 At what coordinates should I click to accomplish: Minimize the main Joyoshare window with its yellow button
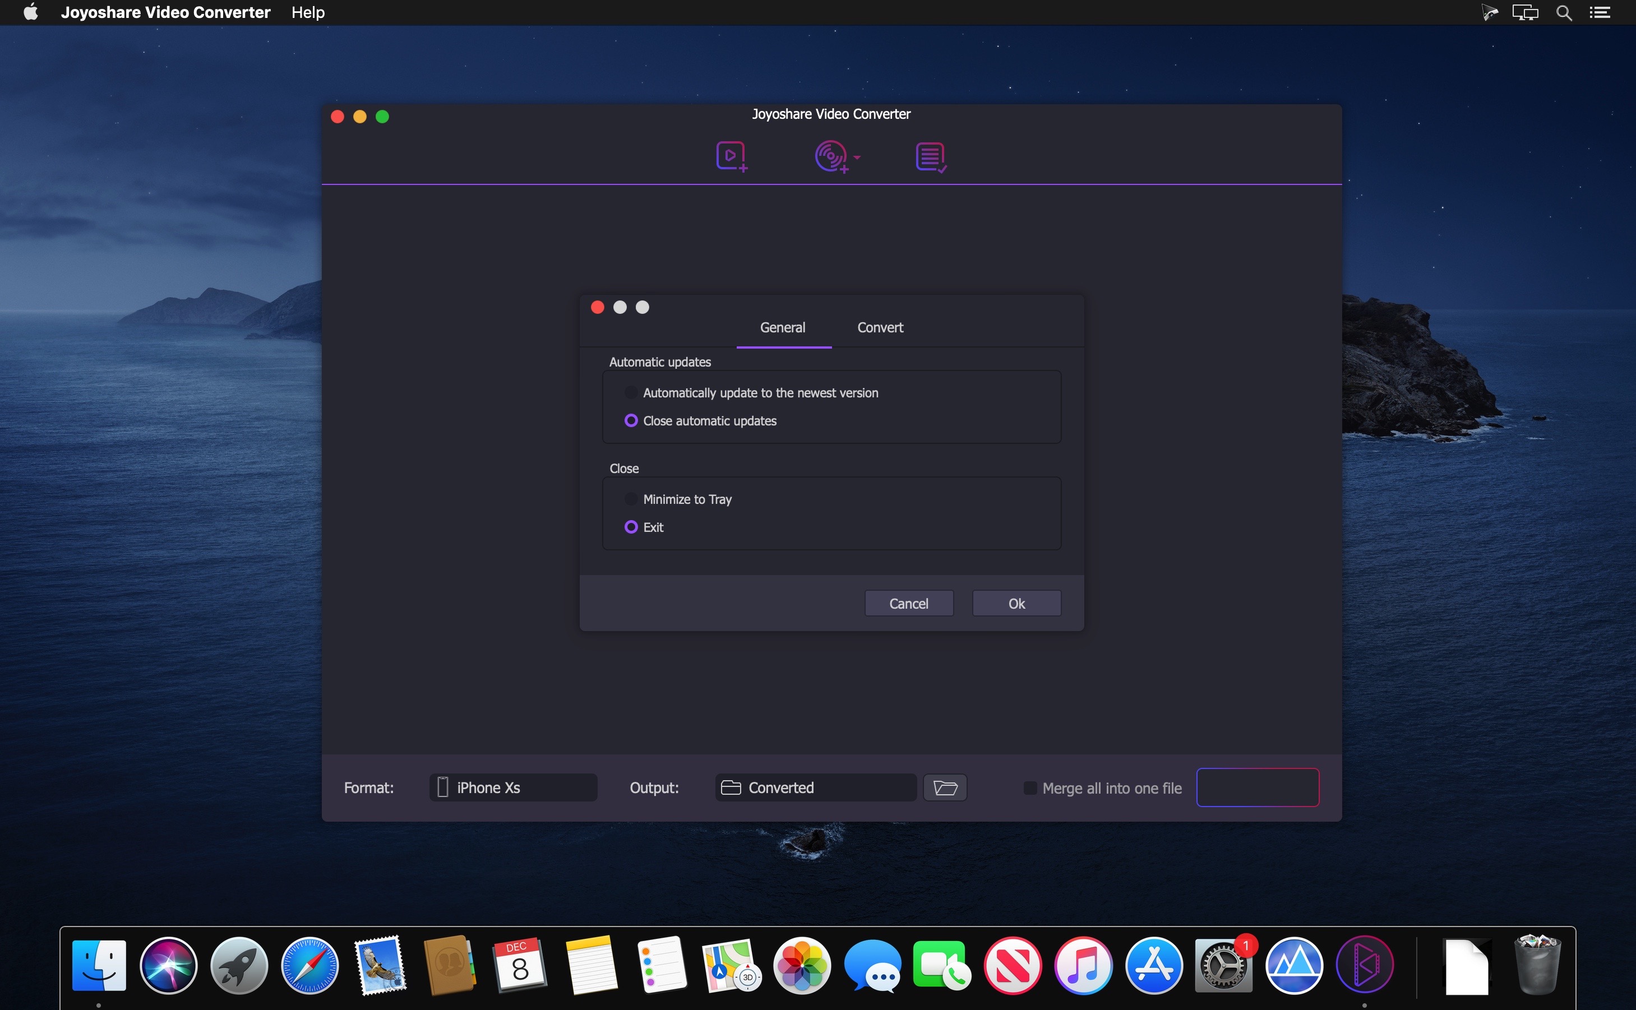click(x=359, y=117)
